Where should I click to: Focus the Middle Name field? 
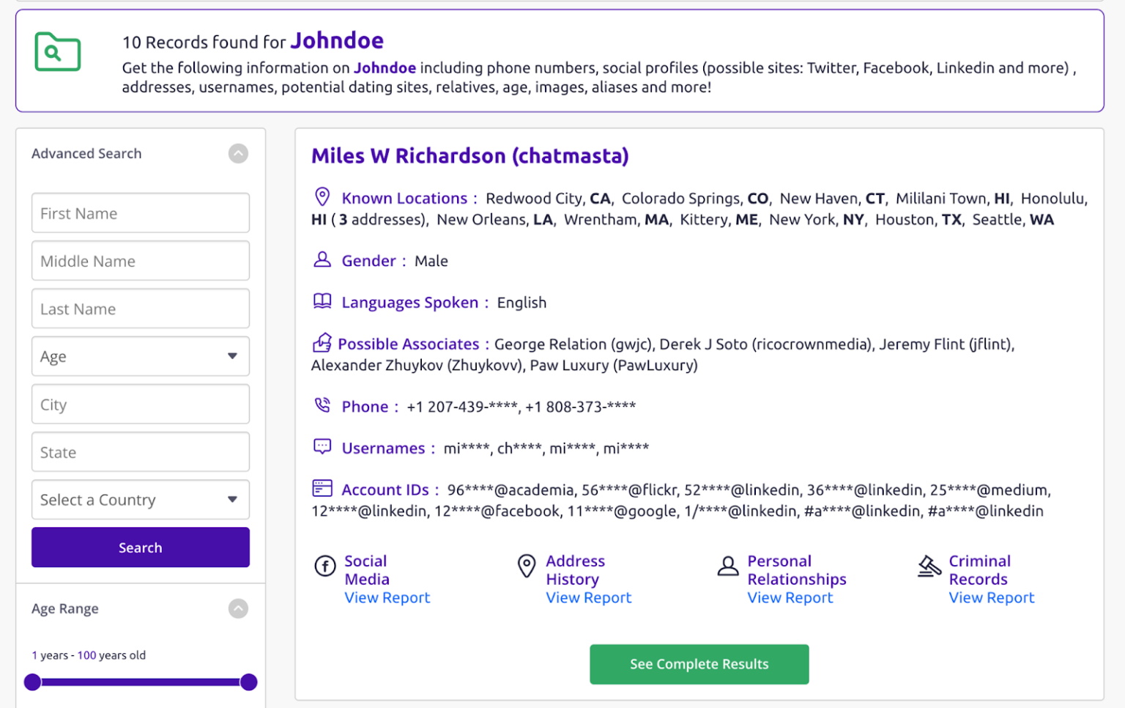(141, 261)
